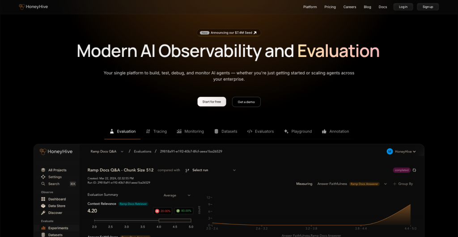Switch to the Datasets tab
The height and width of the screenshot is (237, 458).
pyautogui.click(x=225, y=131)
